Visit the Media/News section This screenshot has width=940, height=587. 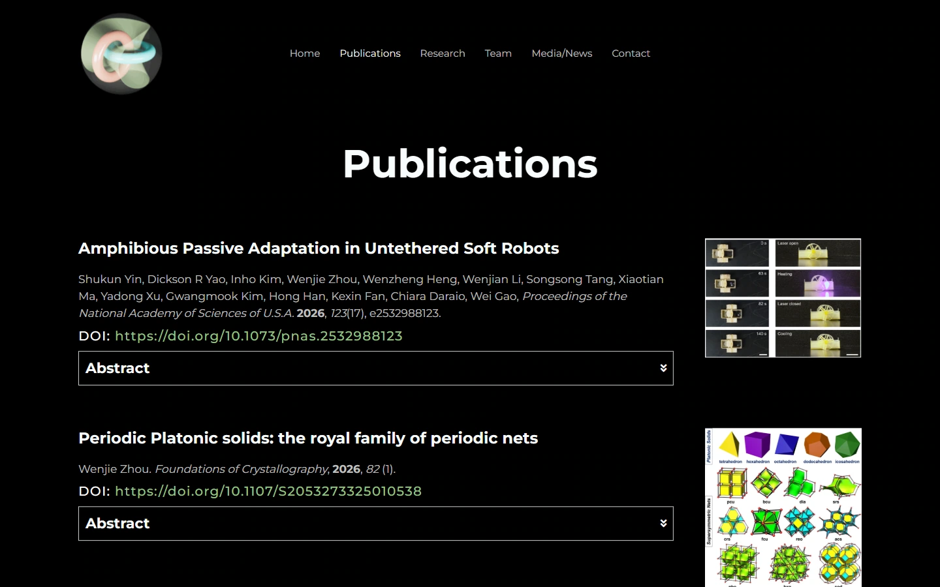pos(562,53)
